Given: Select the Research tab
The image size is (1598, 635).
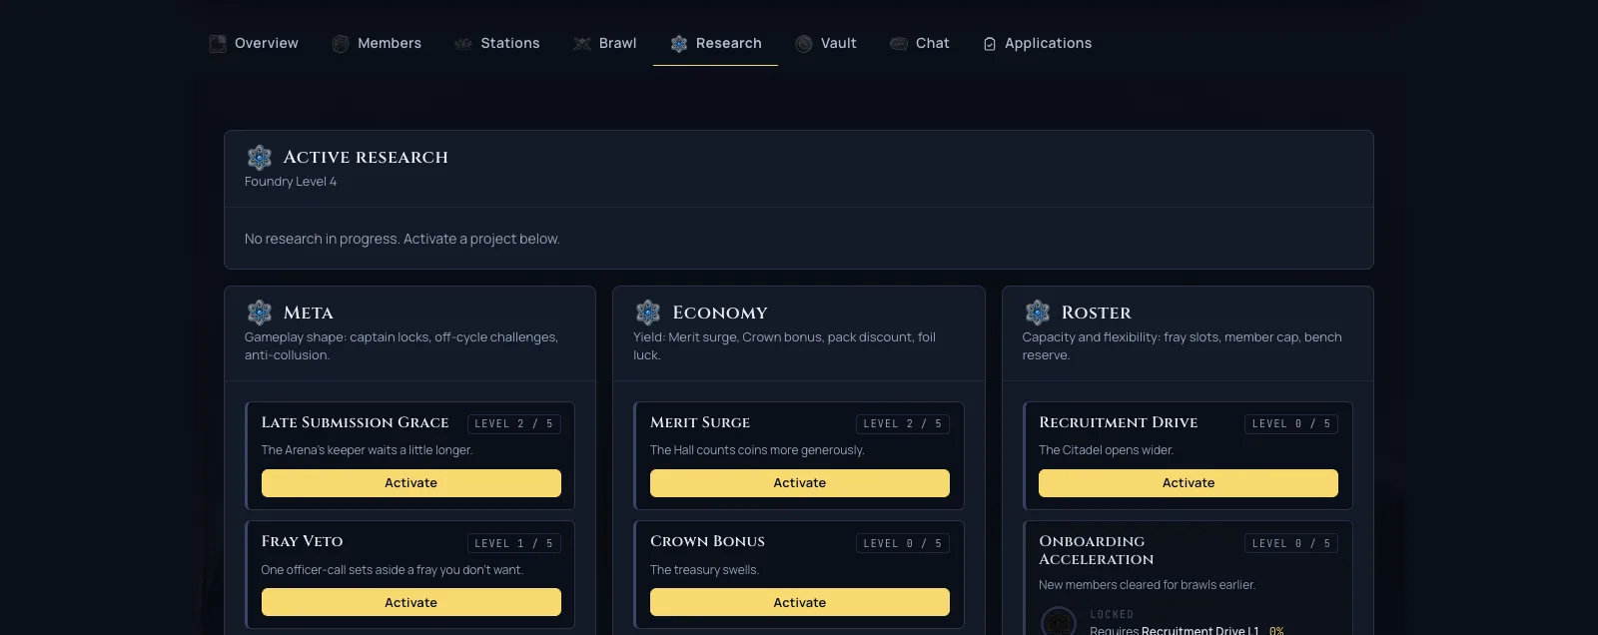Looking at the screenshot, I should (x=716, y=44).
